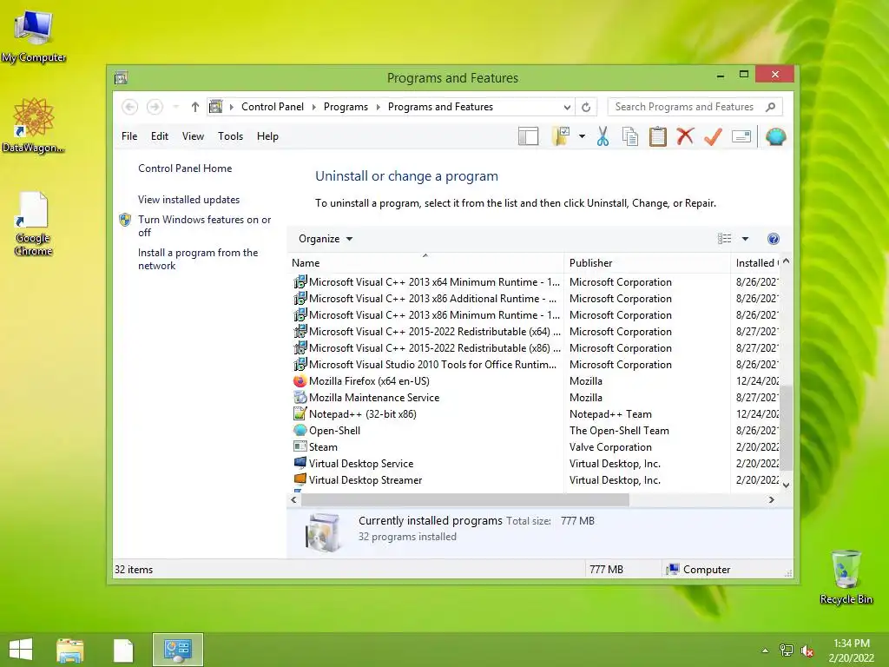Expand the Programs breadcrumb arrow
Viewport: 889px width, 667px height.
(x=379, y=107)
